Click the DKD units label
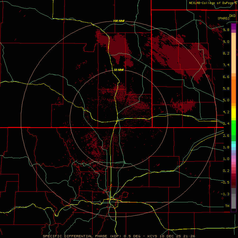This screenshot has width=238, height=238. tap(232, 16)
